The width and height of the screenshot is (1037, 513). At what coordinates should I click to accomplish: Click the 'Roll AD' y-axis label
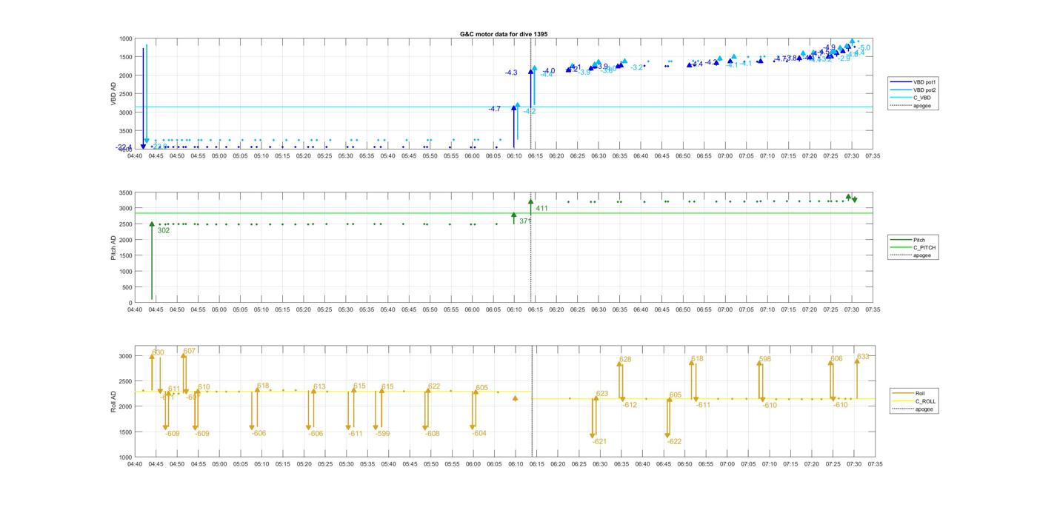click(x=114, y=402)
